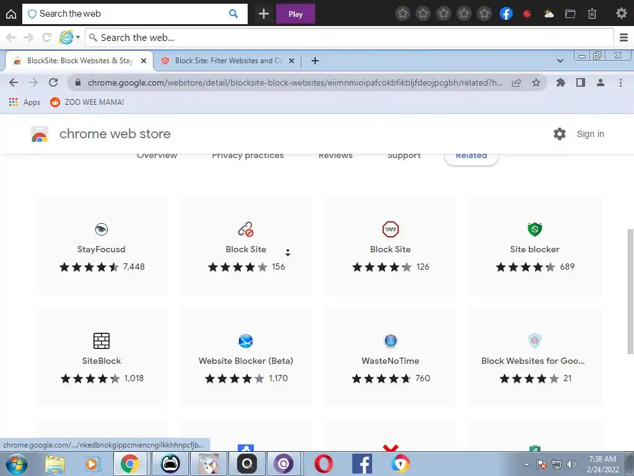Screen dimensions: 634x476
Task: Select the Privacy practices tab
Action: [248, 156]
